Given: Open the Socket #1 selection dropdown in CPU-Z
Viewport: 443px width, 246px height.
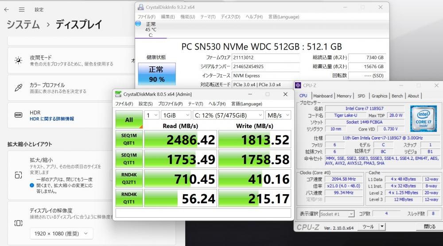Looking at the screenshot, I should (x=337, y=214).
